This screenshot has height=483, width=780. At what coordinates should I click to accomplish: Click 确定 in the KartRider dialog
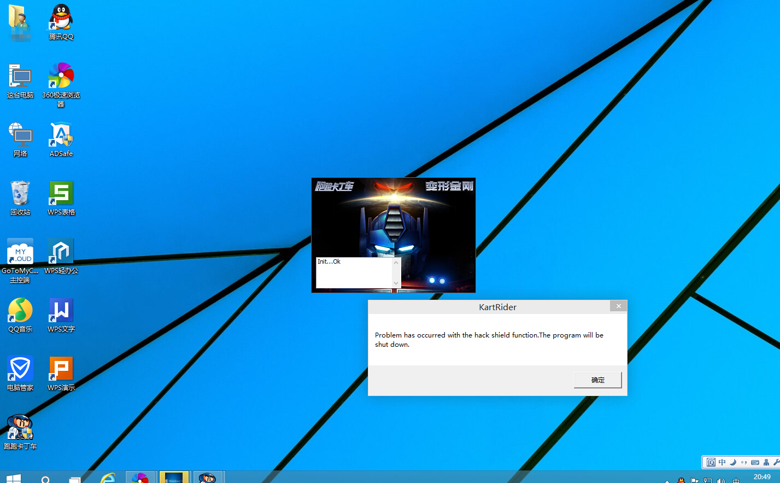598,380
